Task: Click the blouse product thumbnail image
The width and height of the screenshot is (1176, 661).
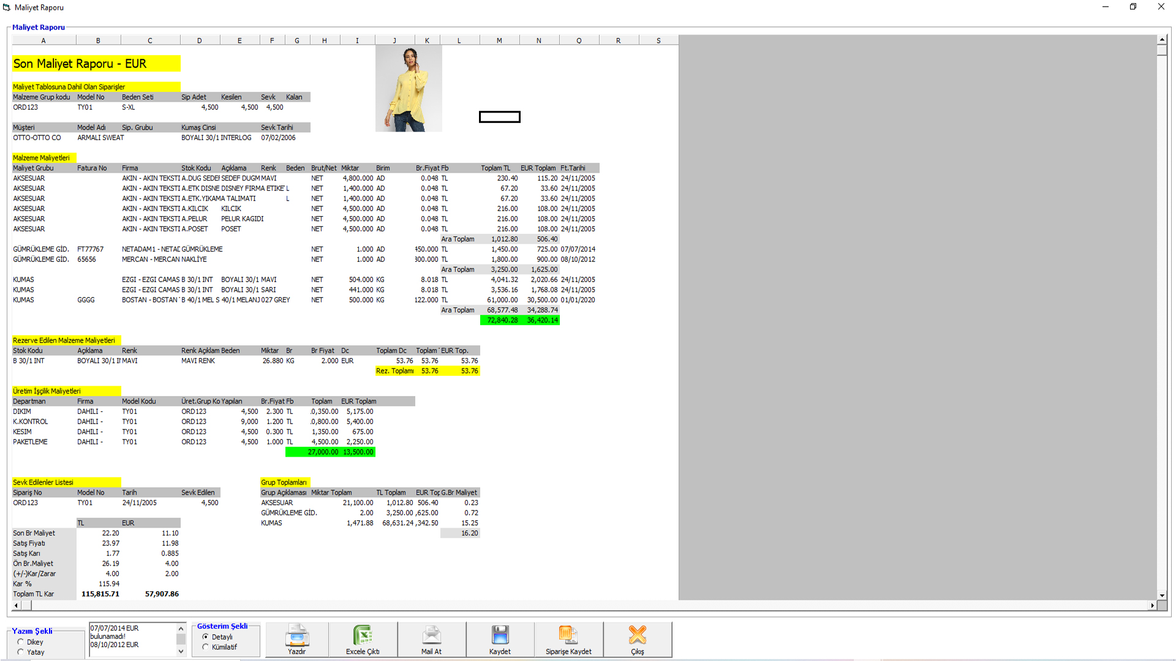Action: (409, 89)
